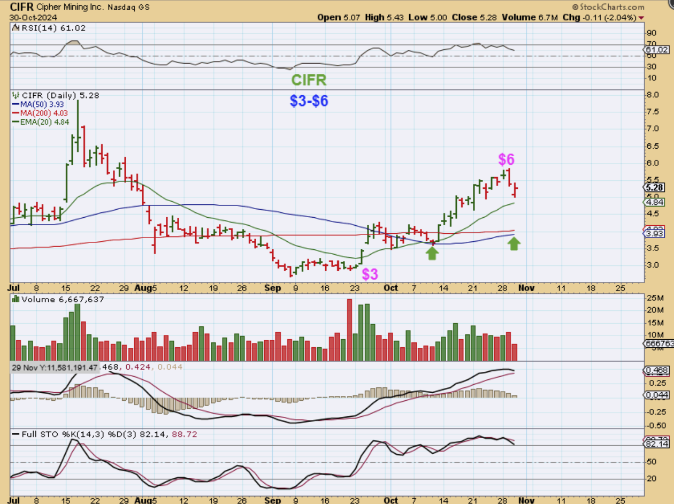Viewport: 674px width, 504px height.
Task: Click the candlestick icon beside CIFR (Daily)
Action: (14, 95)
